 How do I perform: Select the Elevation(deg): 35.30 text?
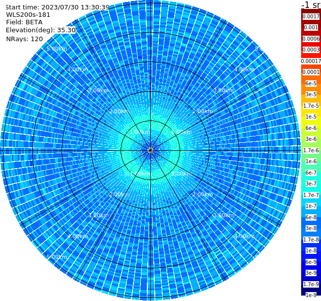(x=41, y=30)
